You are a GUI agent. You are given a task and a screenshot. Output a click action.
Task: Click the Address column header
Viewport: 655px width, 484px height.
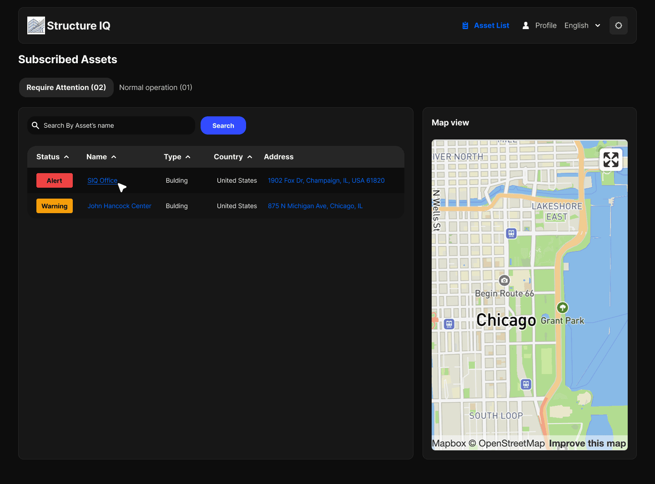click(x=279, y=157)
